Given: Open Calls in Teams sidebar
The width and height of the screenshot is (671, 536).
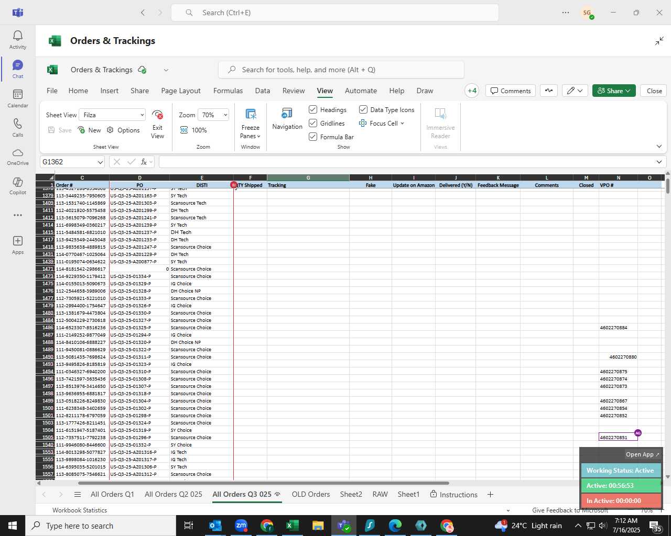Looking at the screenshot, I should [18, 128].
